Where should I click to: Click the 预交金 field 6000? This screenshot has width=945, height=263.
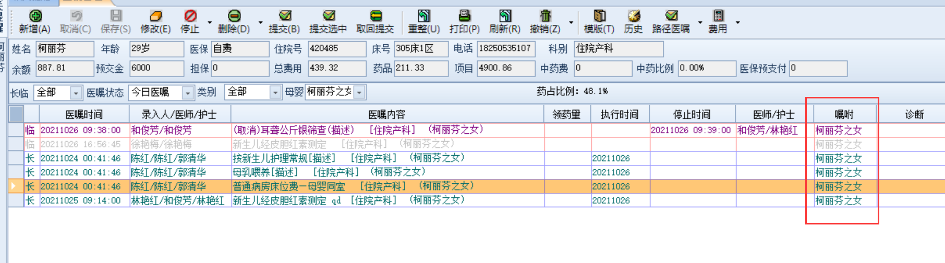tap(156, 68)
